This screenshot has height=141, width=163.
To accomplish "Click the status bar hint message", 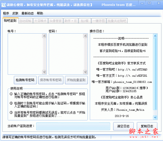I will click(x=49, y=137).
